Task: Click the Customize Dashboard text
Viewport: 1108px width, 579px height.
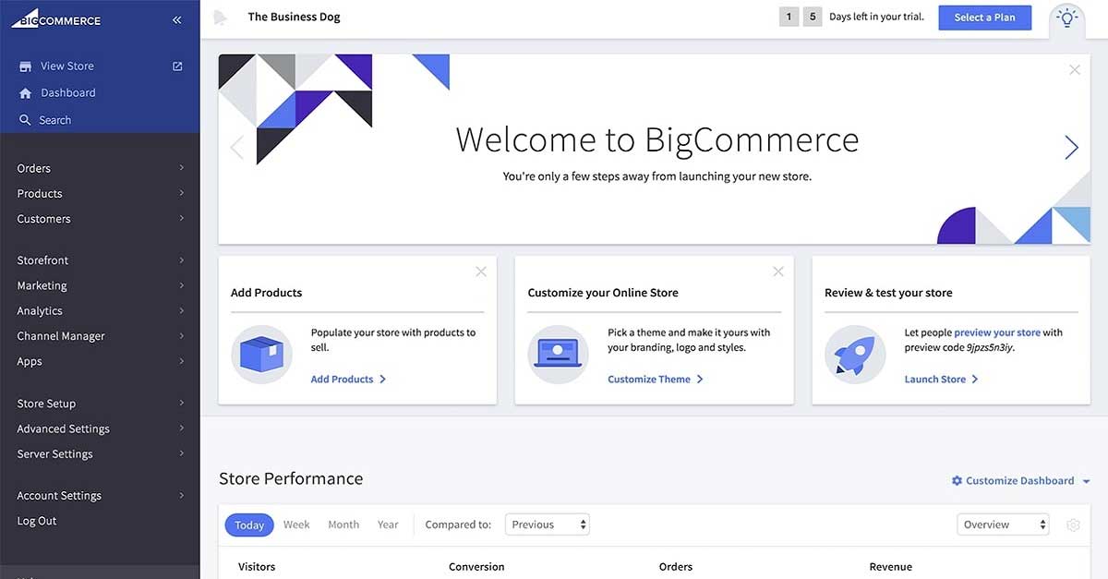Action: pyautogui.click(x=1020, y=481)
